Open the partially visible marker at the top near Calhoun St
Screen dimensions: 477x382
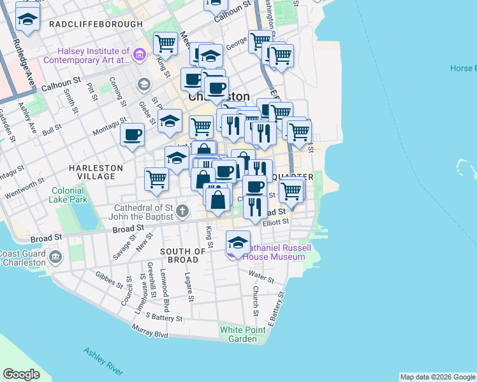tap(216, 6)
